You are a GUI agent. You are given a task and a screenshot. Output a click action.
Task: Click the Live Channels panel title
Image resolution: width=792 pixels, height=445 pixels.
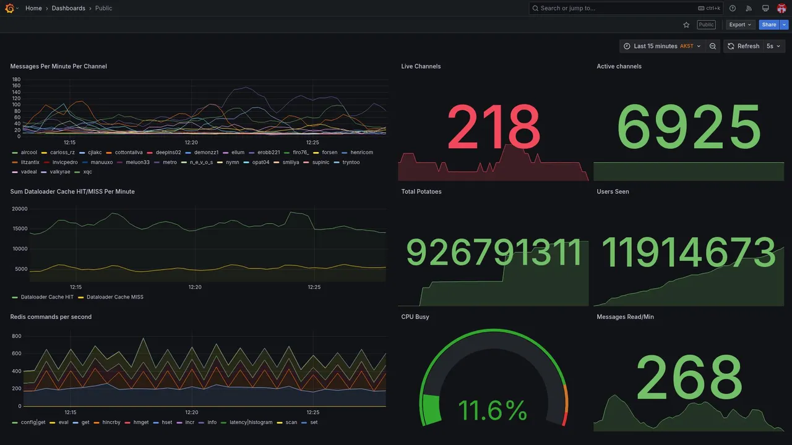[x=421, y=66]
